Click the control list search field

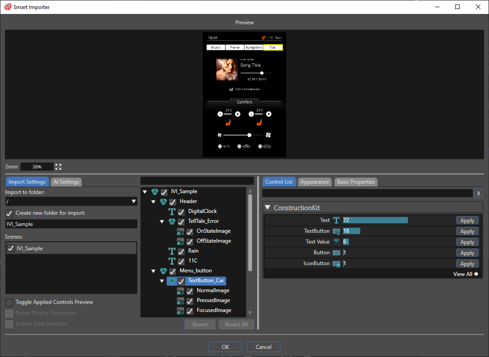[x=367, y=193]
